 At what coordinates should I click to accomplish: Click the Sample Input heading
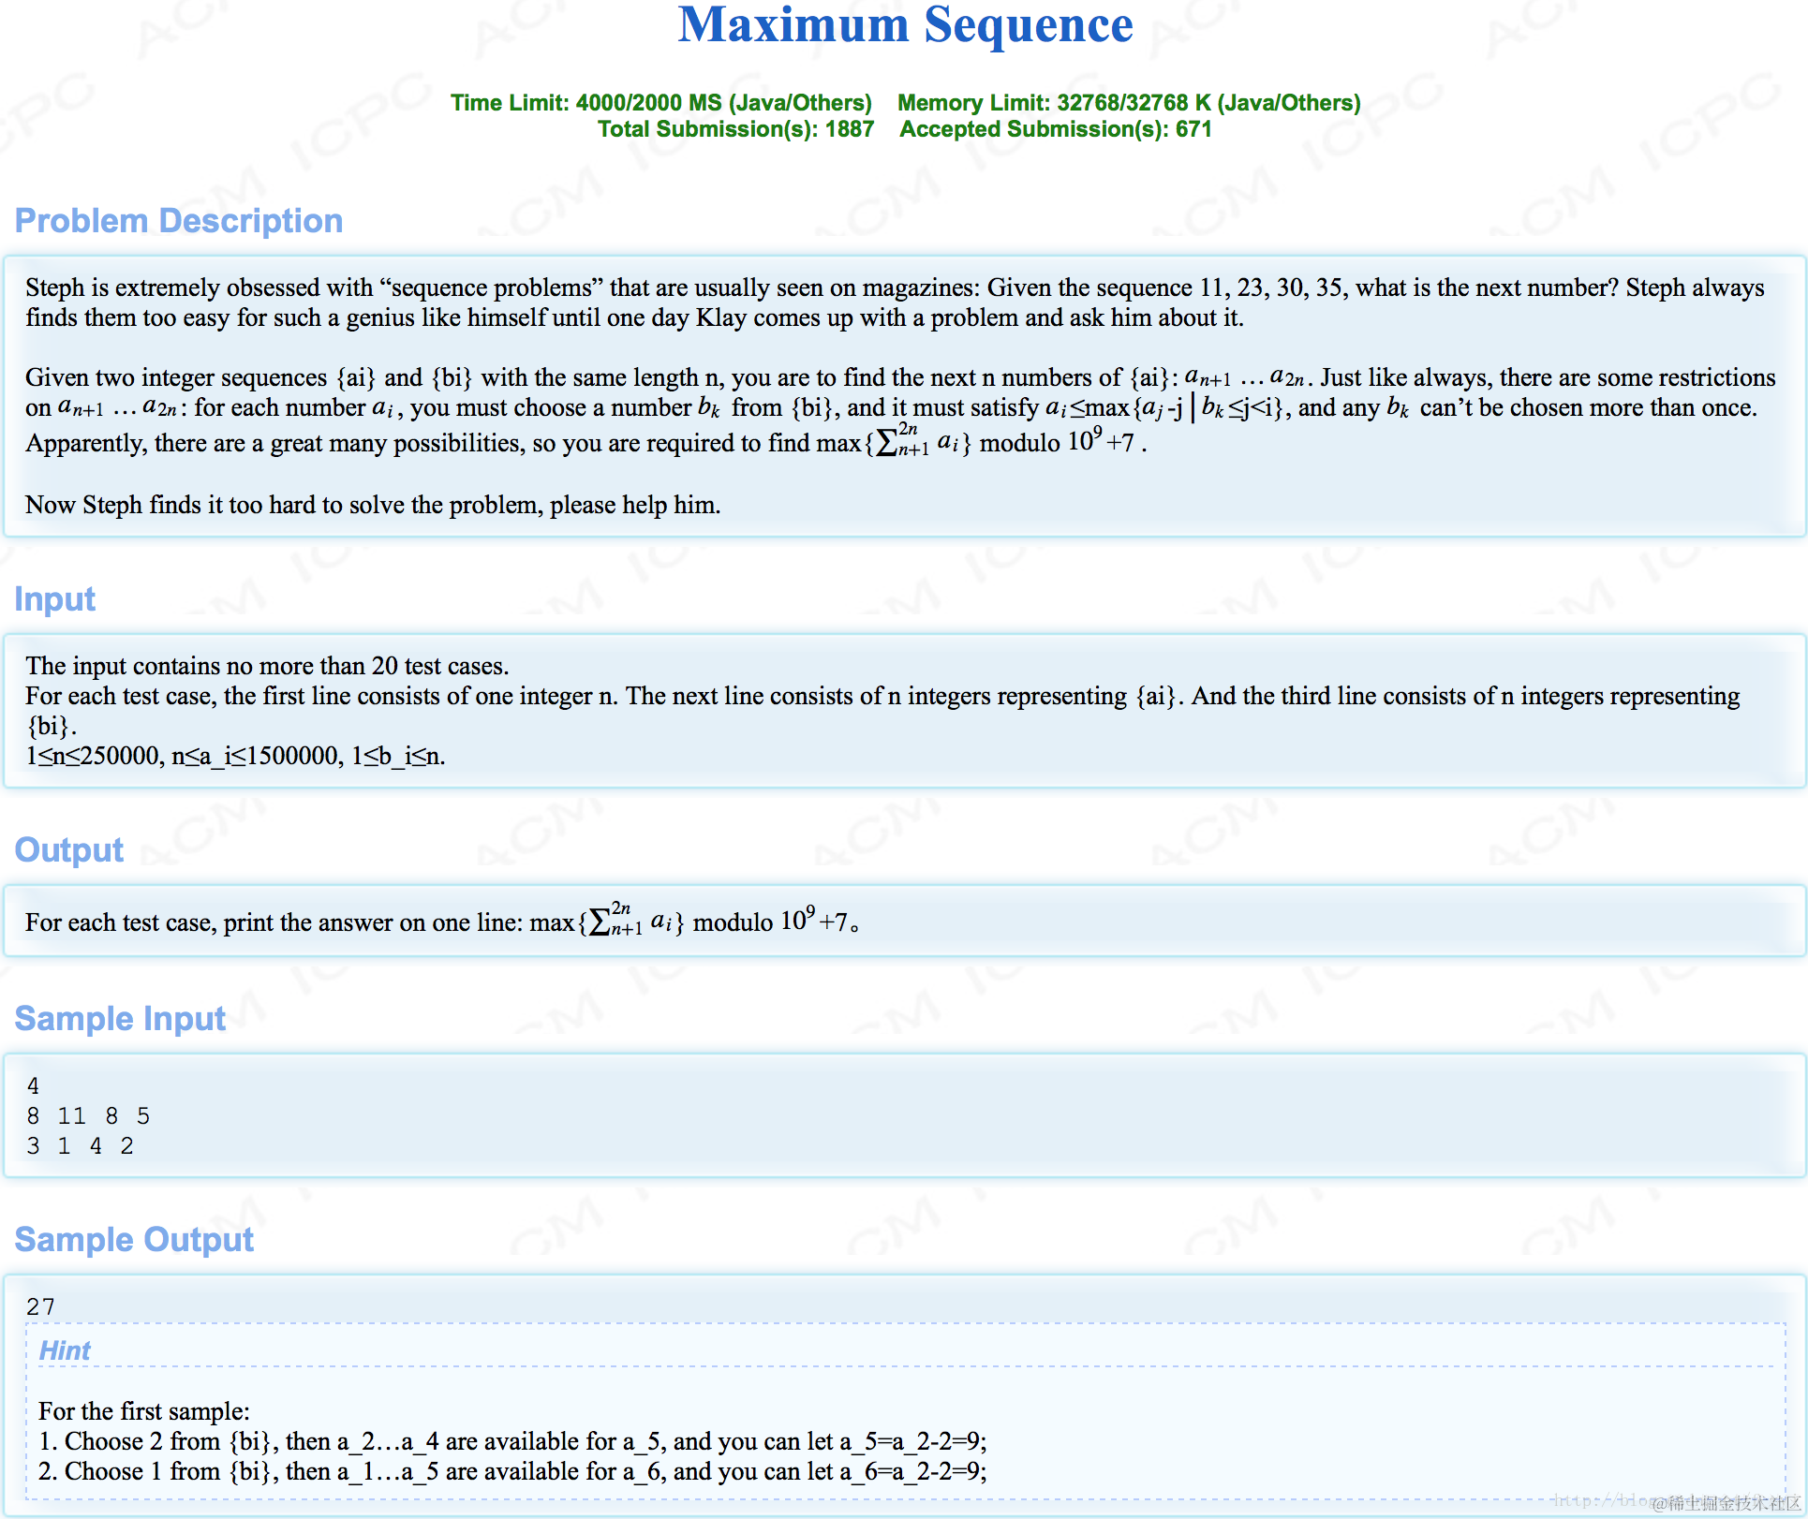coord(120,1019)
